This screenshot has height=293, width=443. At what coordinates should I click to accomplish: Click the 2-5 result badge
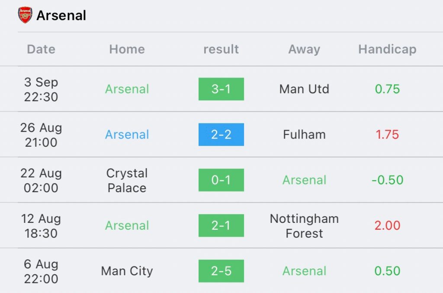point(221,271)
